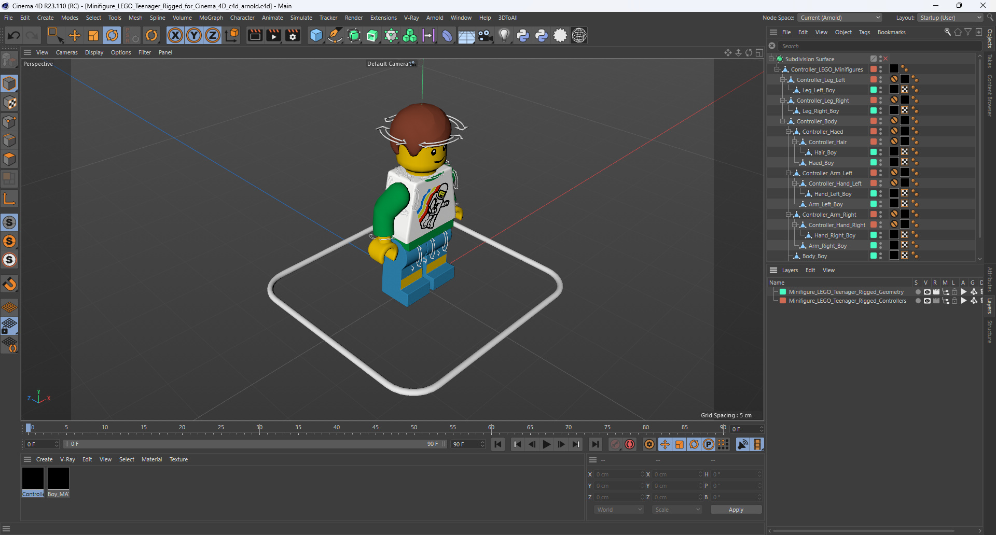This screenshot has height=535, width=996.
Task: Open material manager Texture menu
Action: (x=178, y=459)
